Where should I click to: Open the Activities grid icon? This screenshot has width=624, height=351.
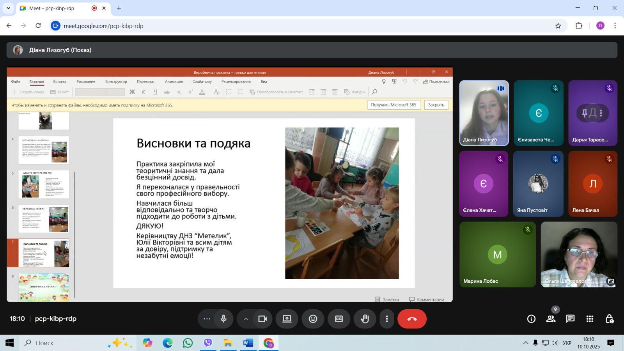click(590, 319)
